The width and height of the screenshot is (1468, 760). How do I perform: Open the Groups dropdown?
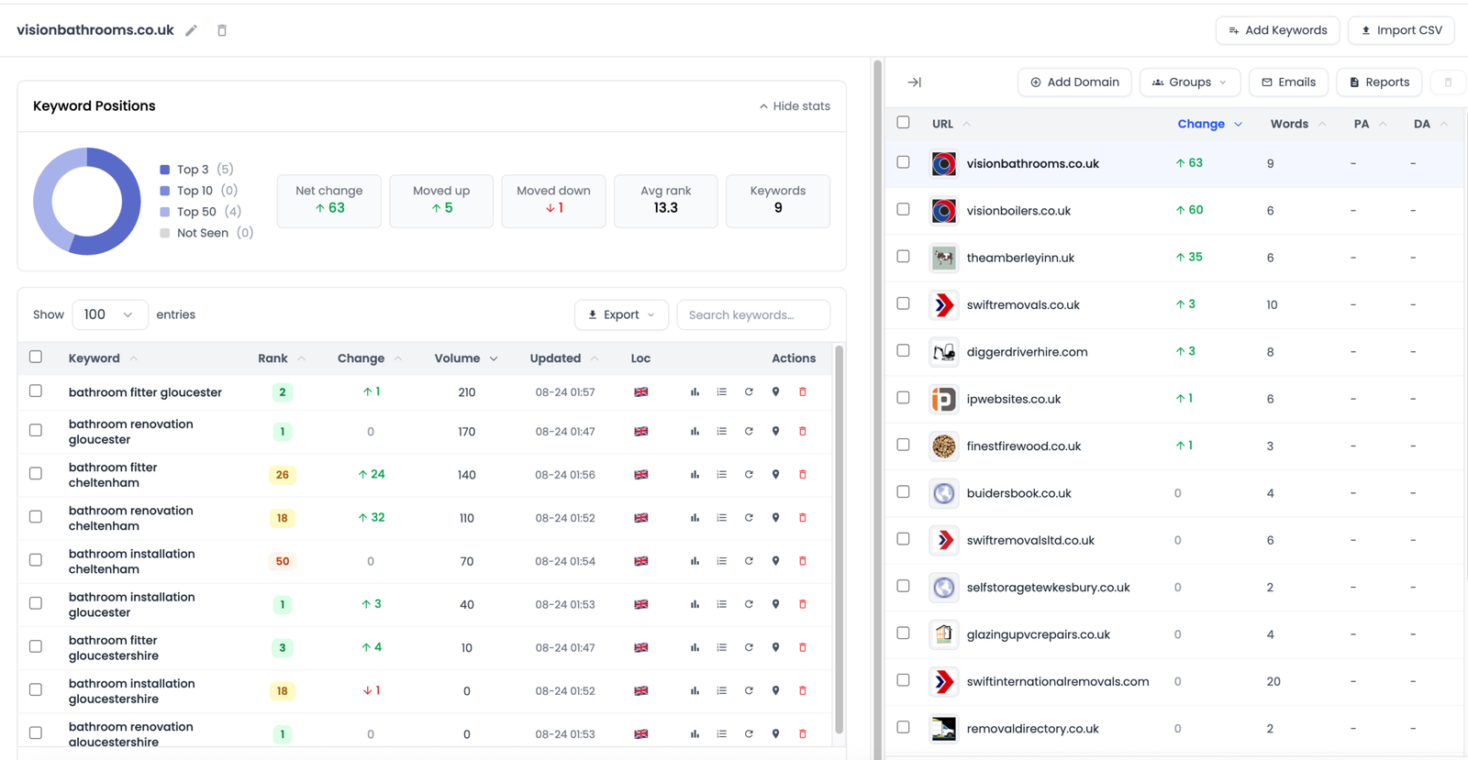1189,83
